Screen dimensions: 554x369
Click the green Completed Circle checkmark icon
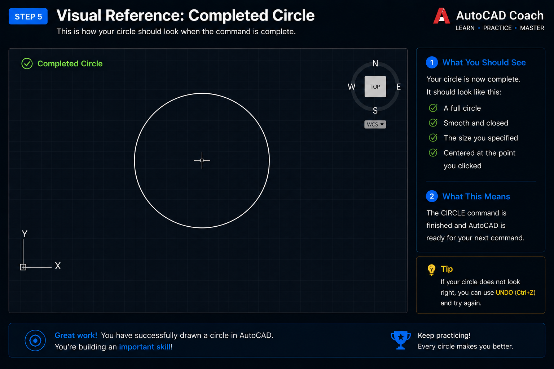[27, 64]
